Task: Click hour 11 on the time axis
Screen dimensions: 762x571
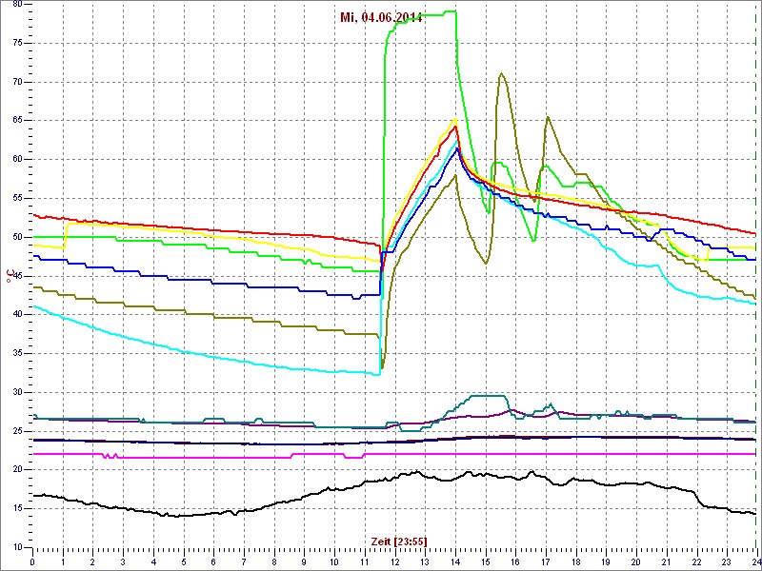Action: click(365, 561)
